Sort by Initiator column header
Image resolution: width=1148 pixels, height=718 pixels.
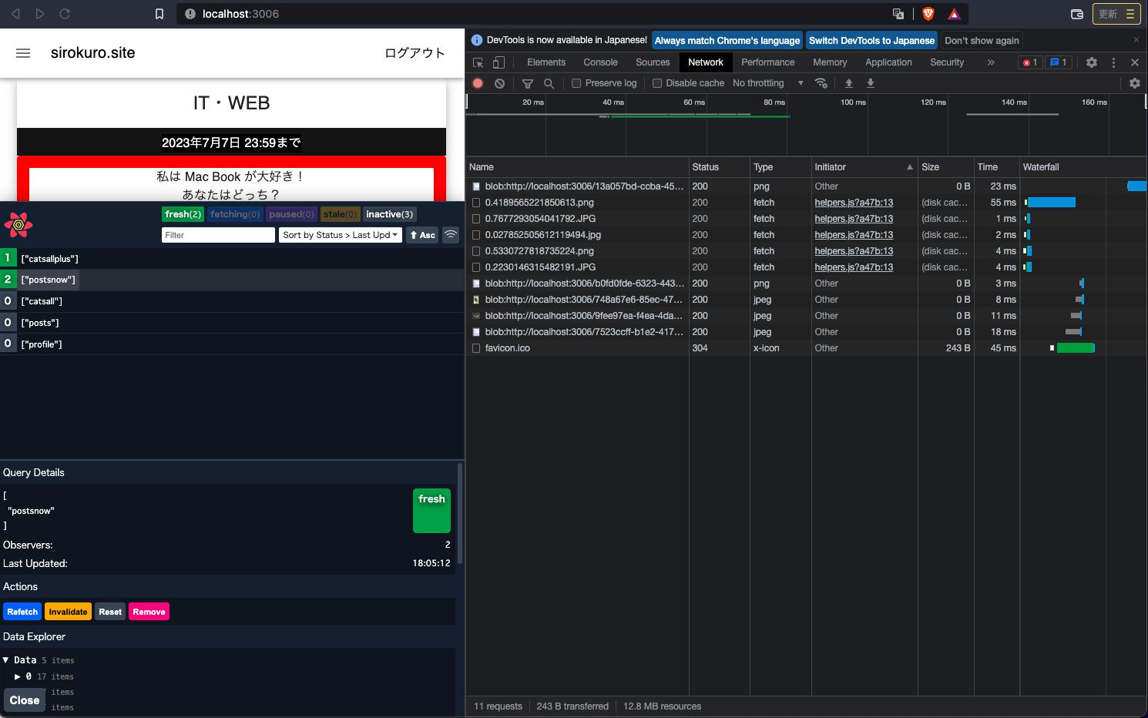click(x=864, y=167)
